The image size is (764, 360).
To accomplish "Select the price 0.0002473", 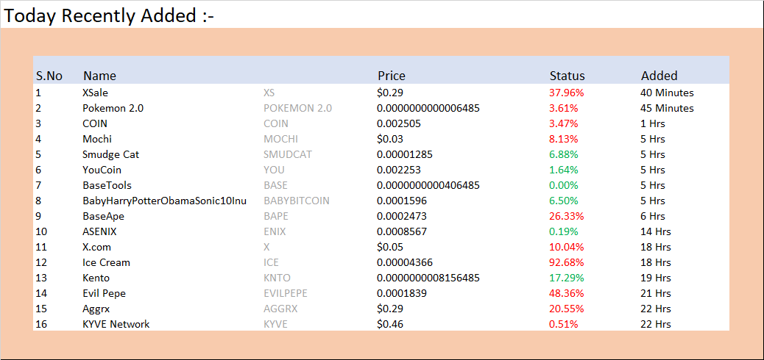I will (x=402, y=217).
